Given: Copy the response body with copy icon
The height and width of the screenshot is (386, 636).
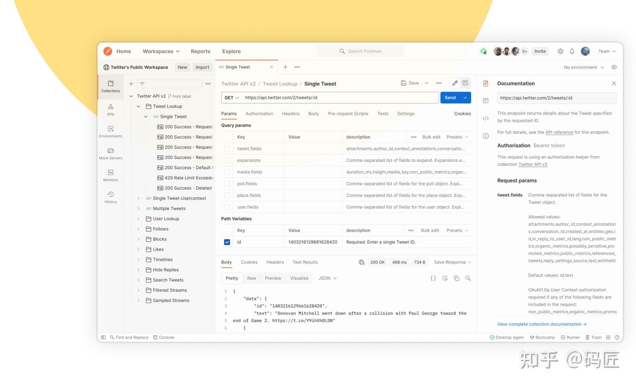Looking at the screenshot, I should (x=456, y=278).
